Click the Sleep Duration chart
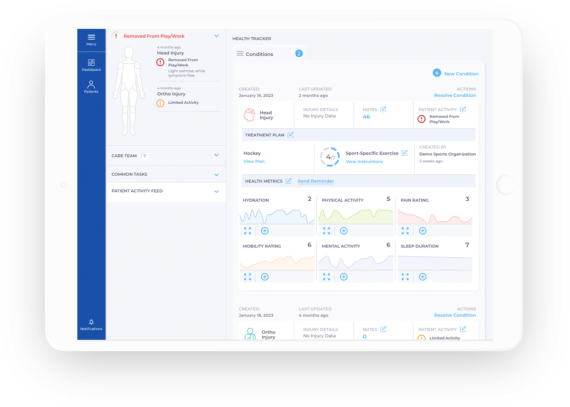 point(435,262)
